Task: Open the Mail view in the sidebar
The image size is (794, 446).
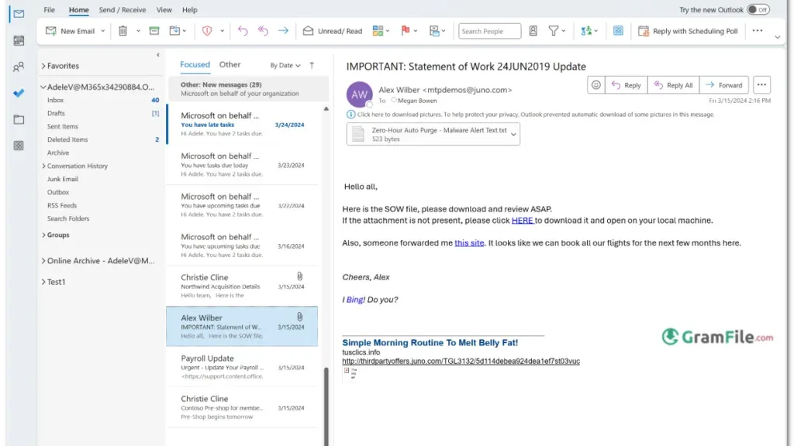Action: (19, 14)
